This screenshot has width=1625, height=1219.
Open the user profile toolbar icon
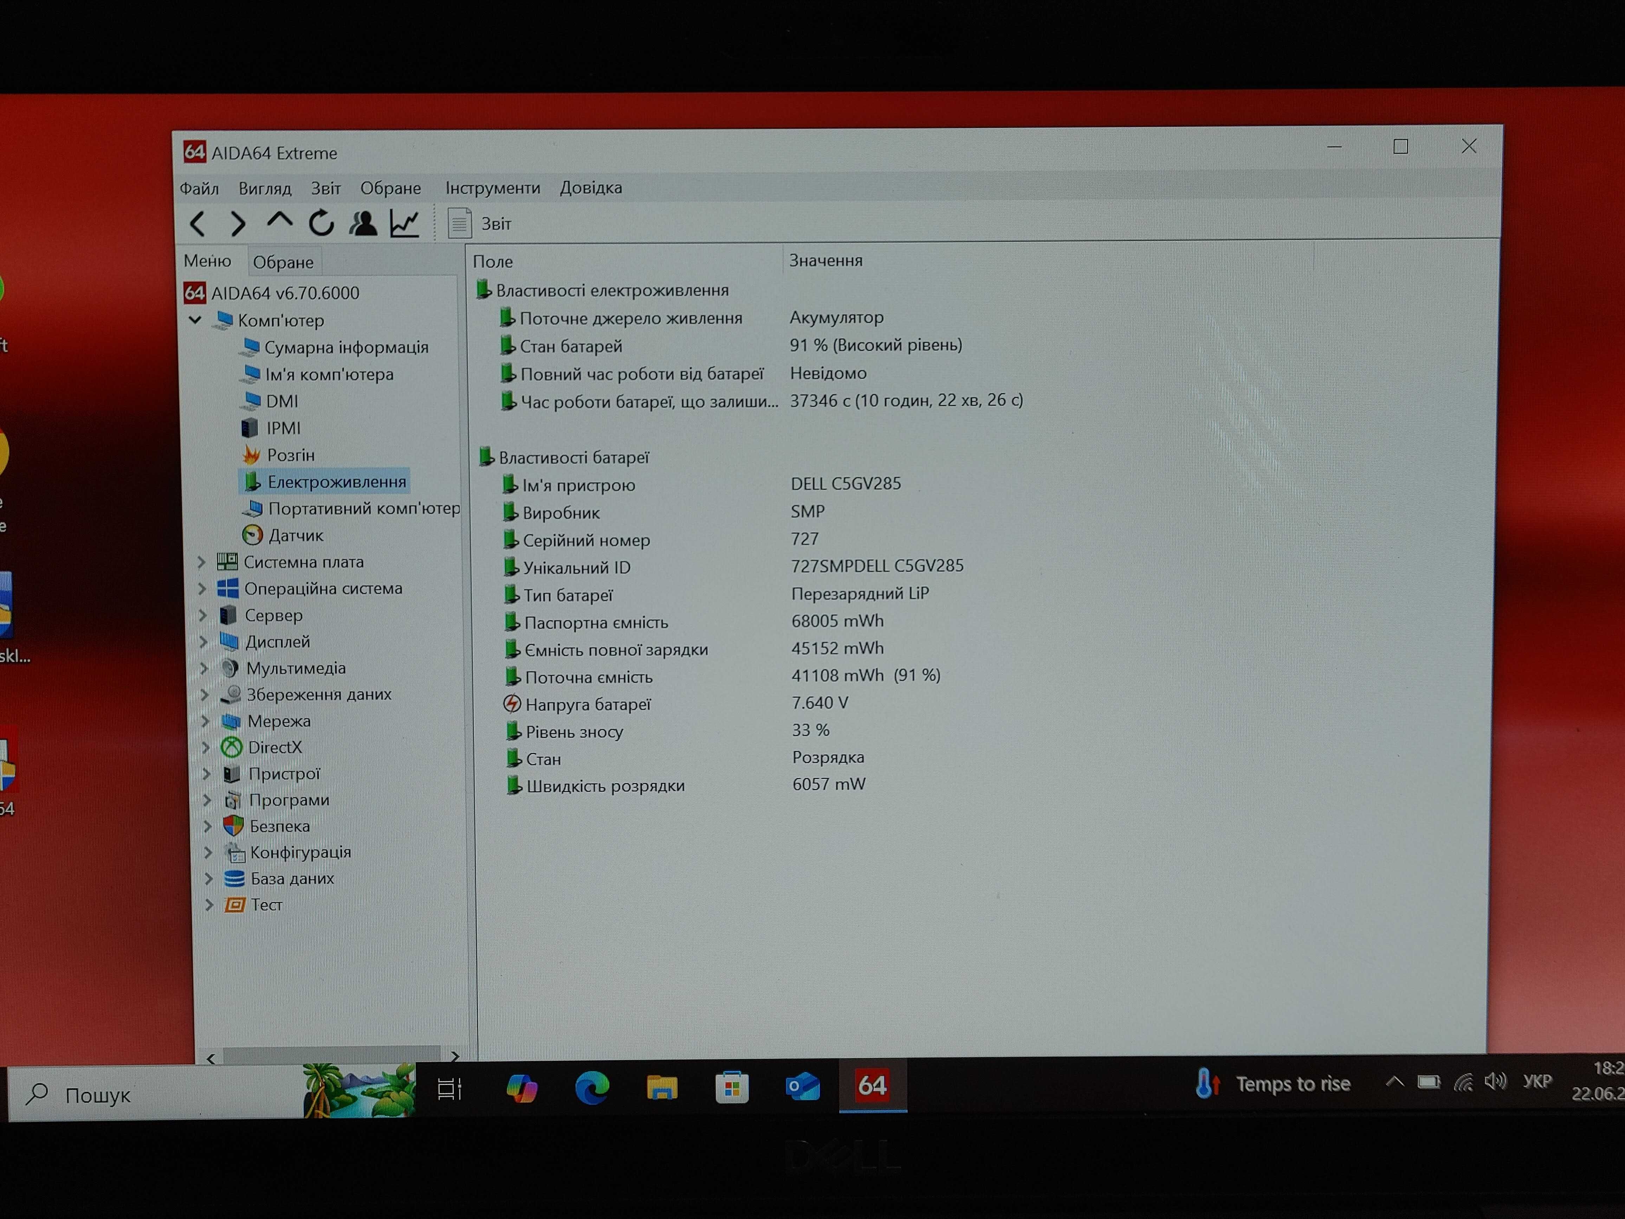pos(363,222)
